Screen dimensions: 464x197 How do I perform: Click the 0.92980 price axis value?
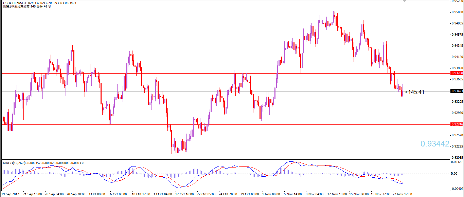point(457,113)
